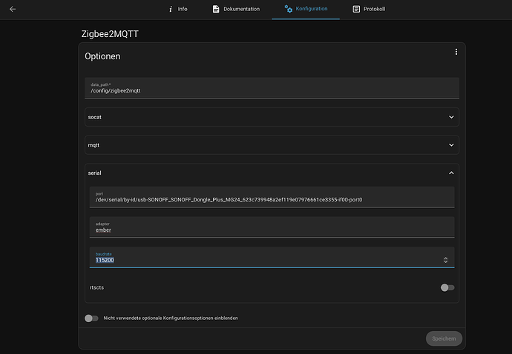The image size is (512, 354).
Task: Focus the serial port input field
Action: [272, 197]
